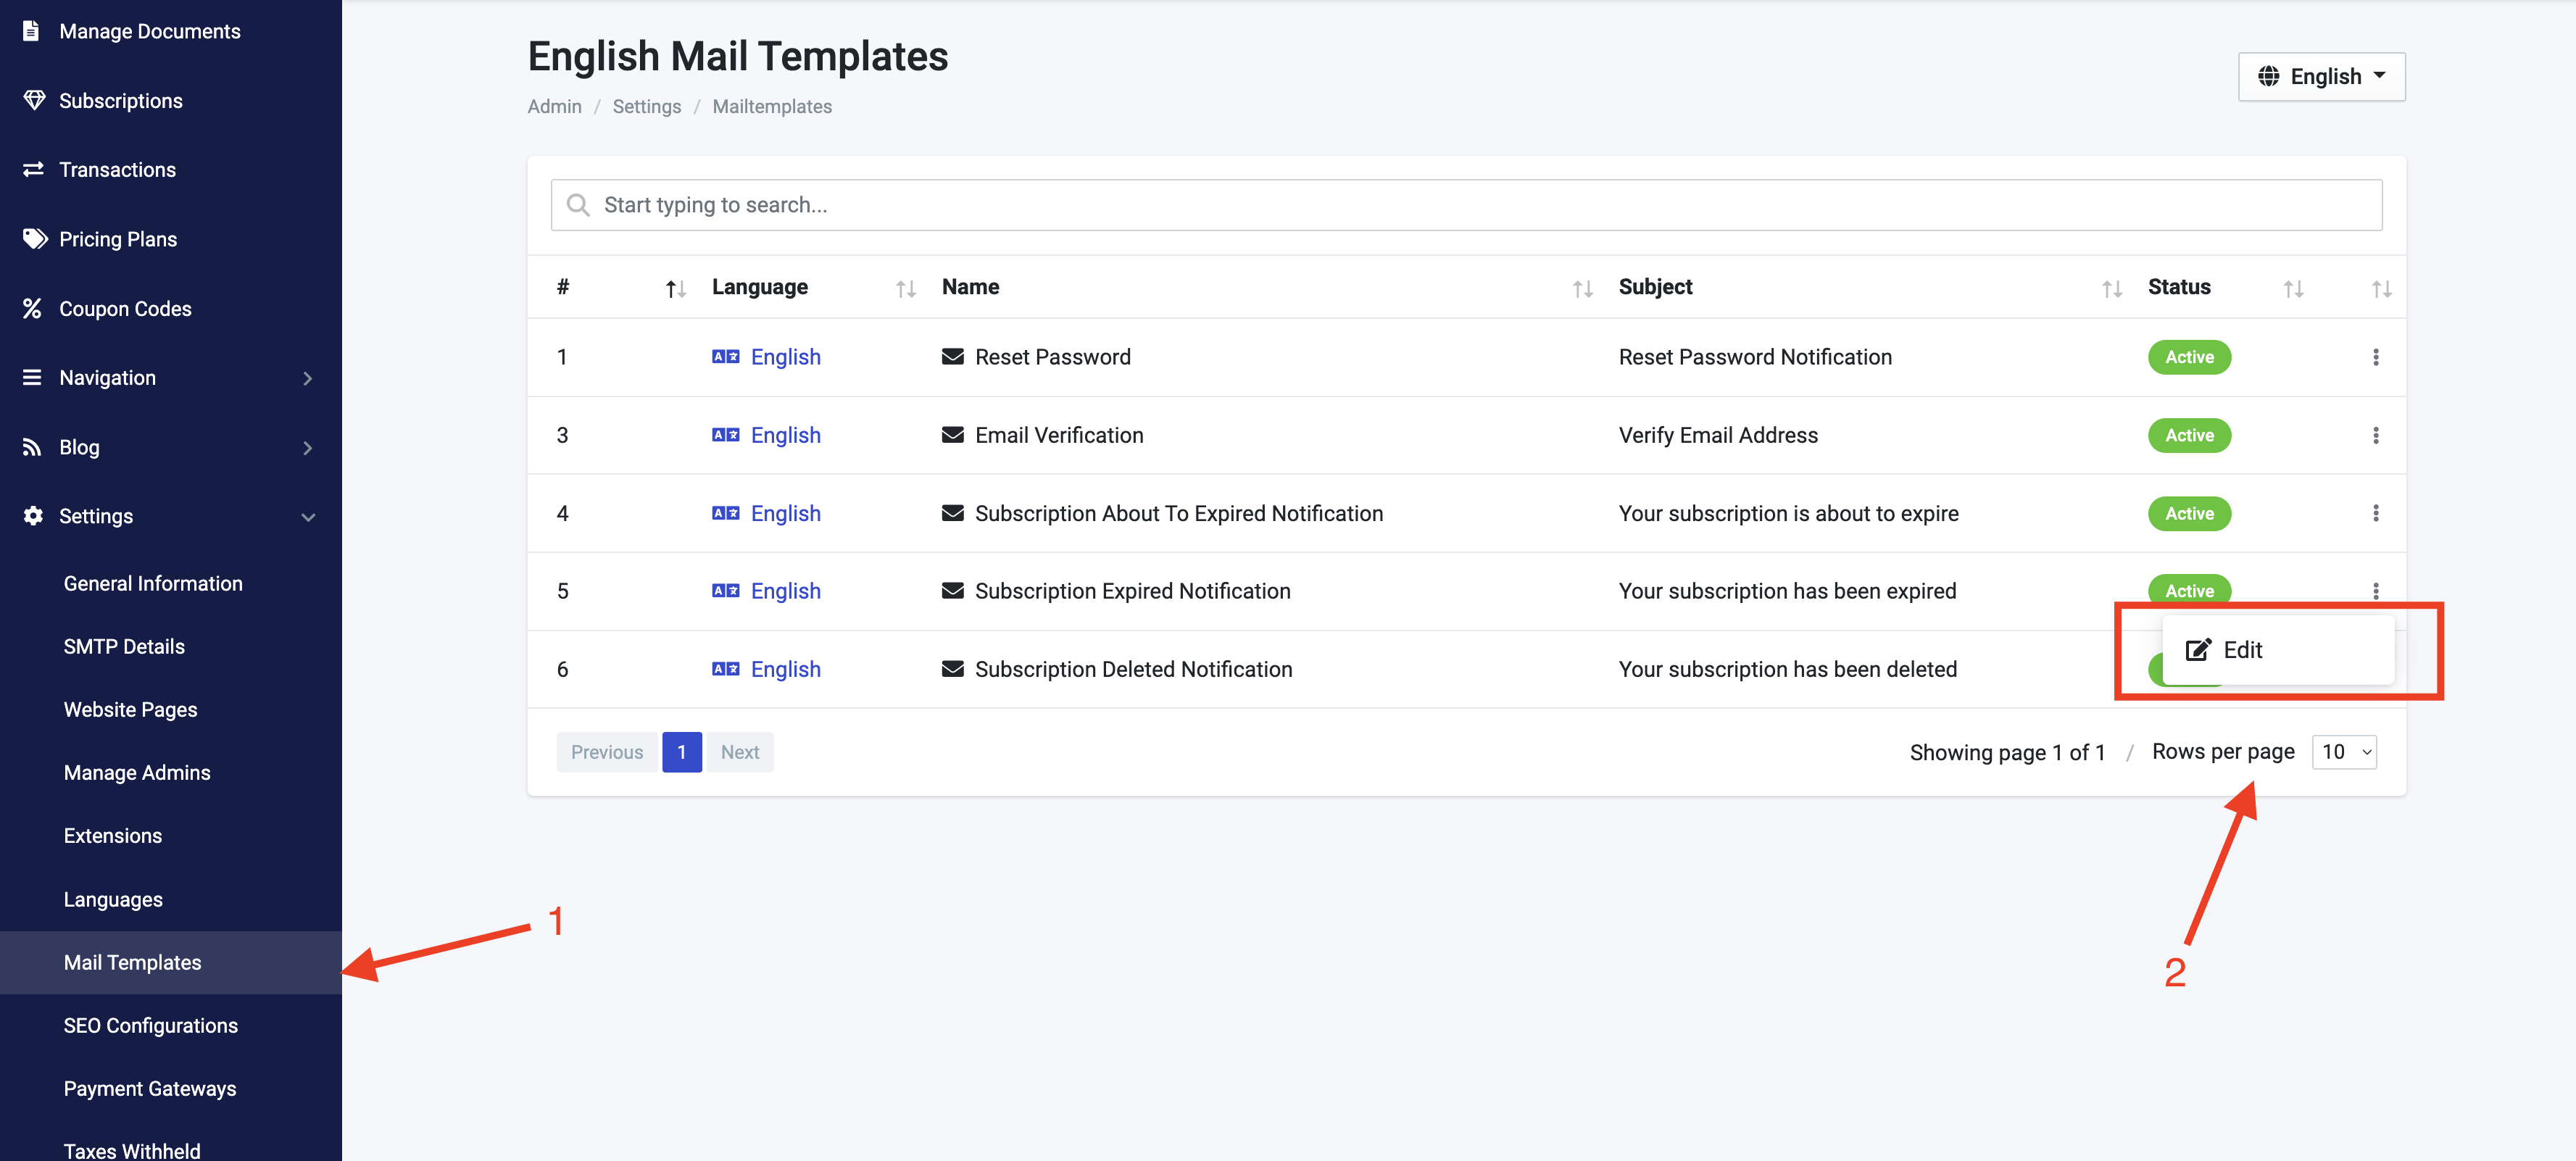Click the Active badge for Email Verification
The width and height of the screenshot is (2576, 1161).
click(2188, 435)
